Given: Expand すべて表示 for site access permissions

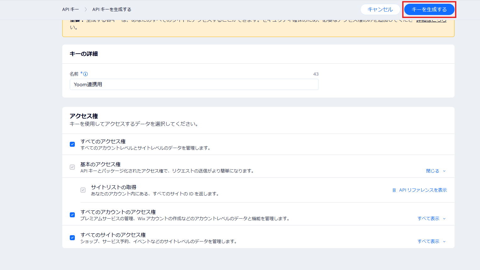Looking at the screenshot, I should [x=428, y=241].
